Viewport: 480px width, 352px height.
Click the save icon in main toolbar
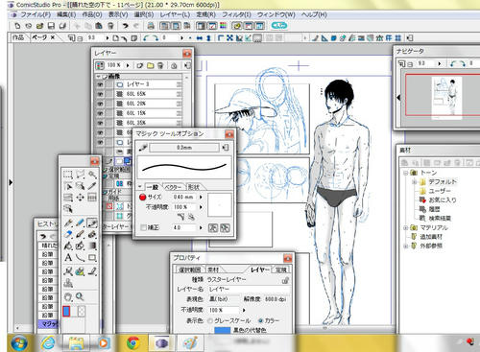[51, 26]
